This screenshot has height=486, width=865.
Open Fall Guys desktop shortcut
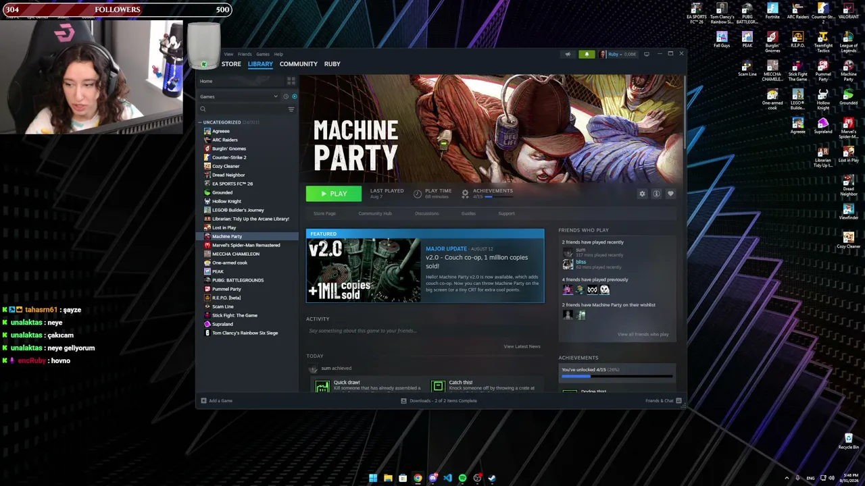pyautogui.click(x=722, y=39)
